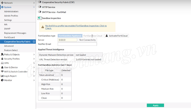Enable the Cooperative Security Fabric (CSF) toggle
The image size is (191, 109).
(x=40, y=2)
